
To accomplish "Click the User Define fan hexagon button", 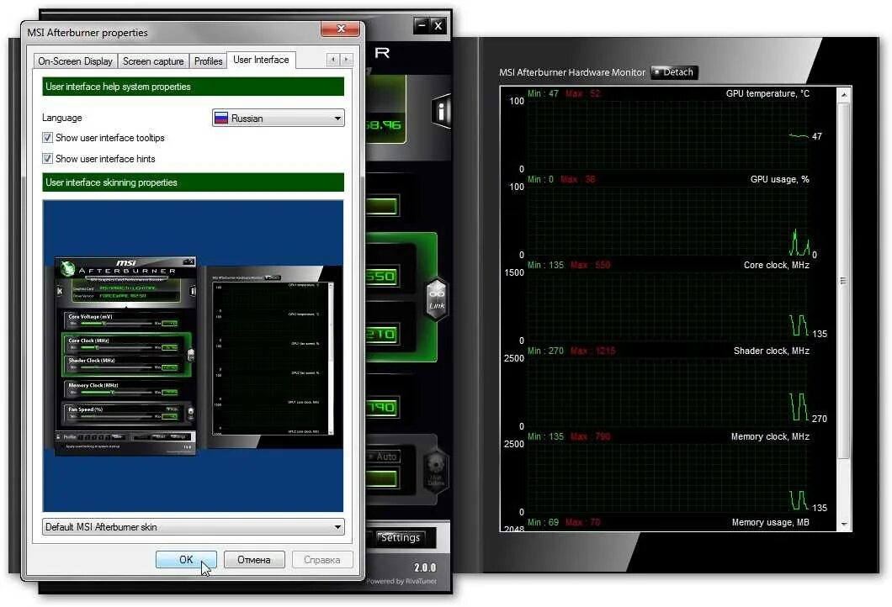I will [x=437, y=470].
